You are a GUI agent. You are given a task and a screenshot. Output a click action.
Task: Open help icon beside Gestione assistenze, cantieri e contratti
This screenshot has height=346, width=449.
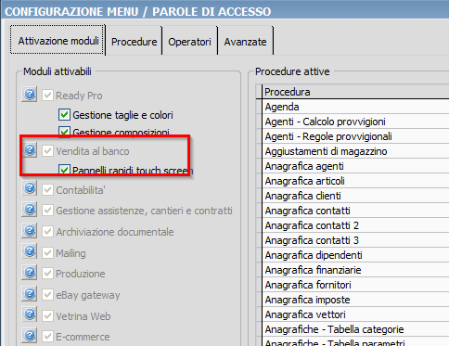30,210
